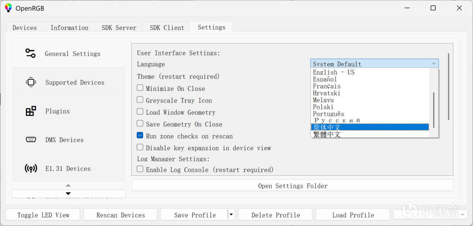This screenshot has height=226, width=473.
Task: Click the General Settings sliders icon
Action: 30,54
